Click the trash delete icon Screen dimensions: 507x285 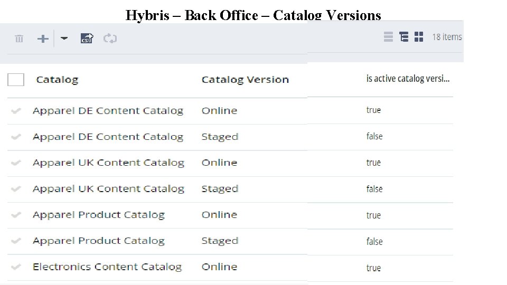(x=19, y=39)
